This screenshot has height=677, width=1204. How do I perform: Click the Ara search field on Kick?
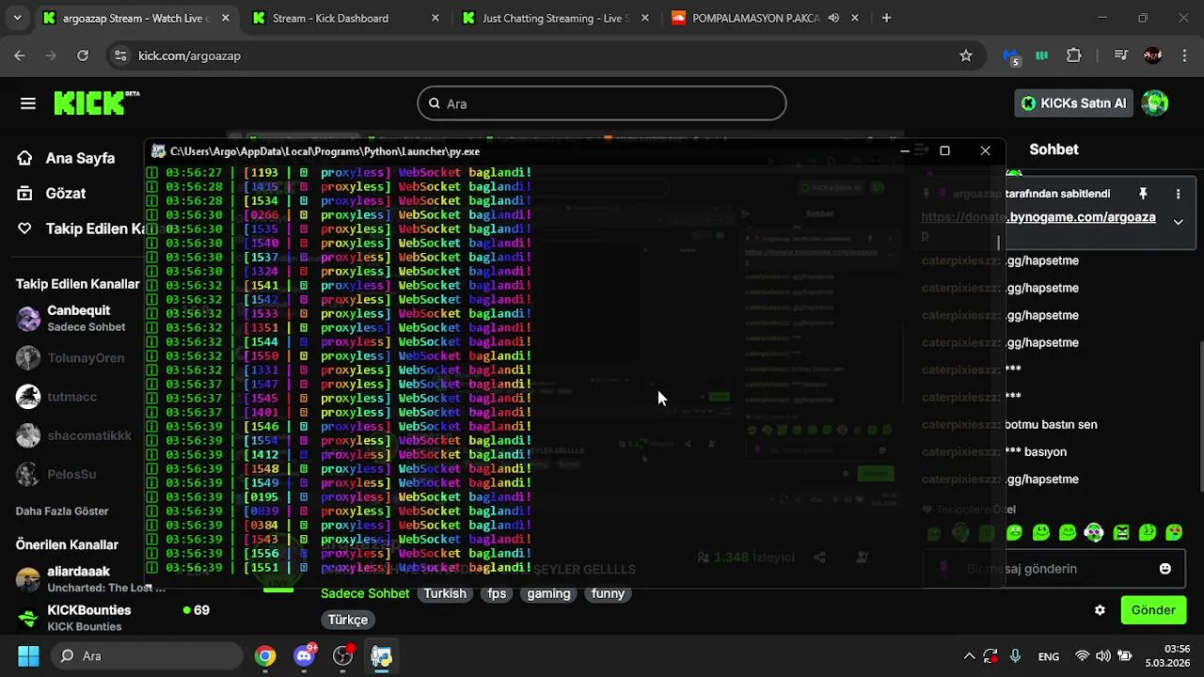pyautogui.click(x=602, y=103)
